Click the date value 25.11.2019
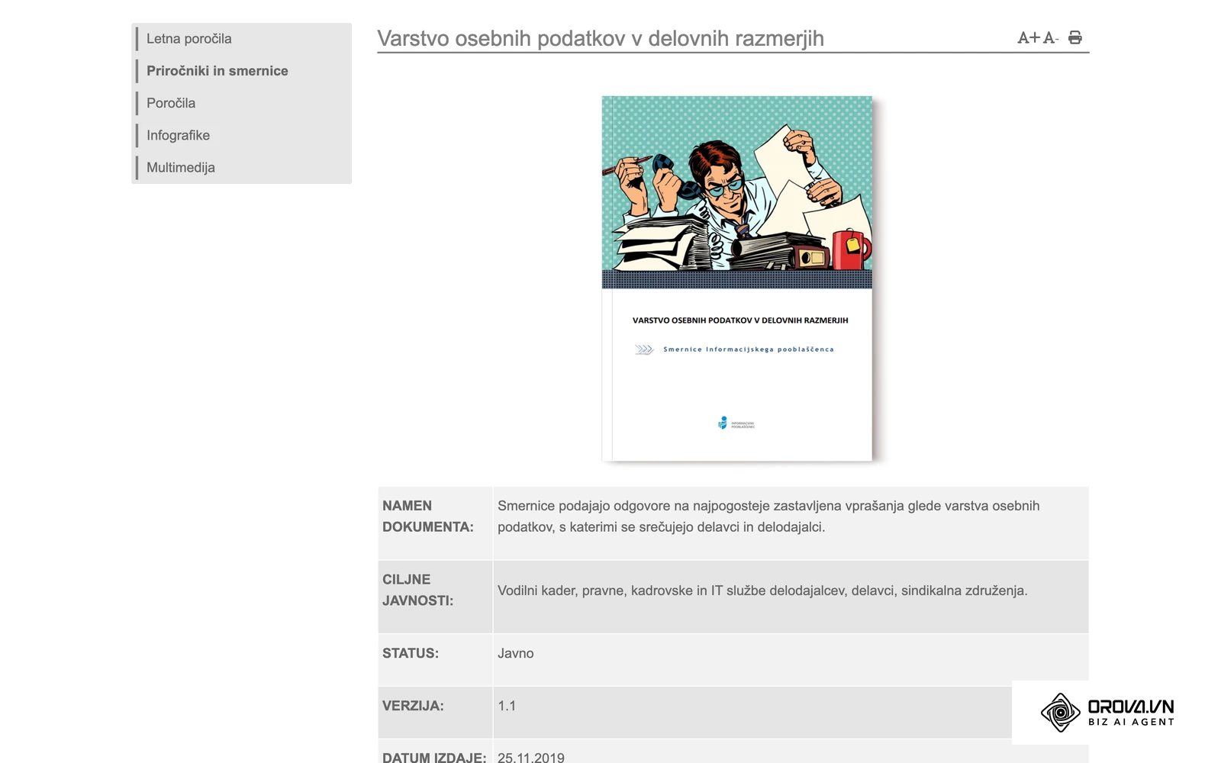Screen dimensions: 1221x763 [531, 757]
